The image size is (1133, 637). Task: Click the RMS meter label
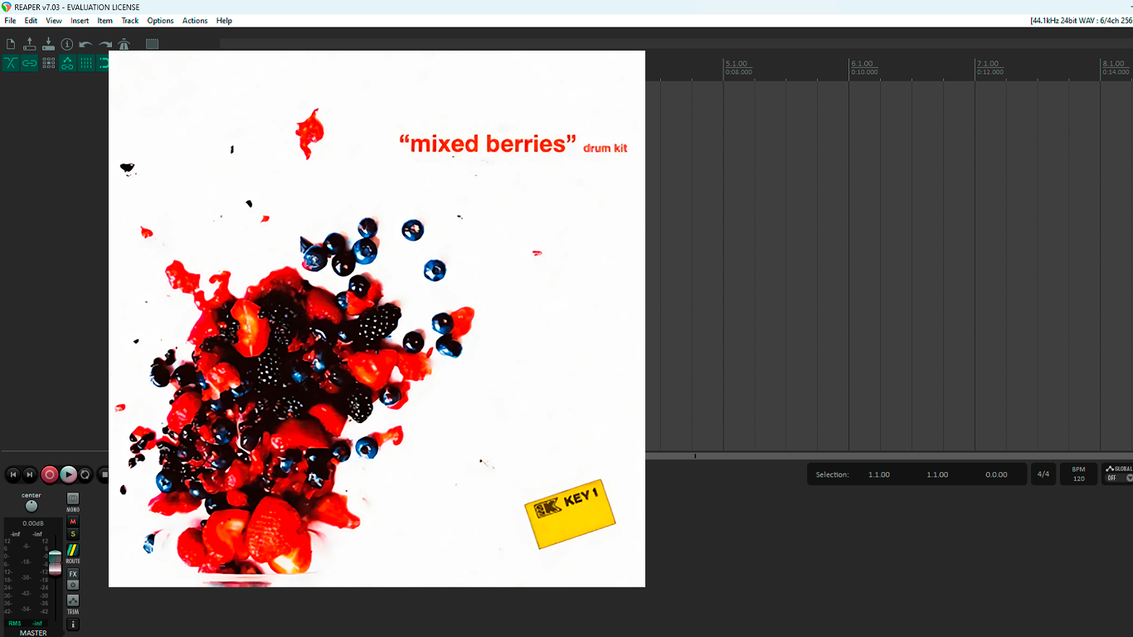click(15, 623)
